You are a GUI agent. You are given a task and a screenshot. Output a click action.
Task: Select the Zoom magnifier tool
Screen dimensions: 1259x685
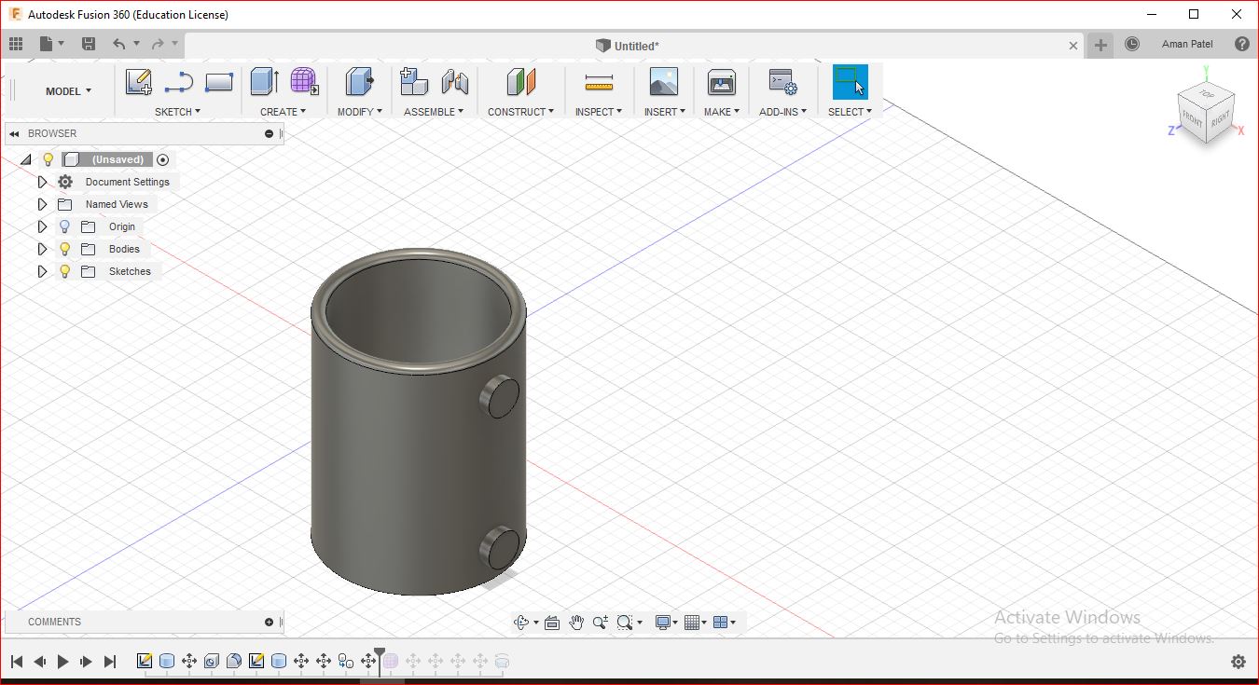click(x=600, y=623)
